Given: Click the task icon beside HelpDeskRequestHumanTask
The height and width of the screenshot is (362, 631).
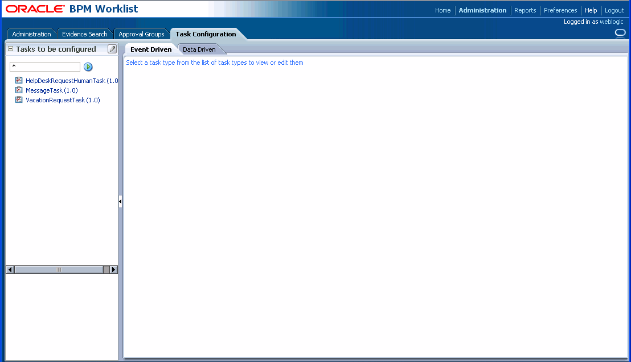Looking at the screenshot, I should point(18,80).
